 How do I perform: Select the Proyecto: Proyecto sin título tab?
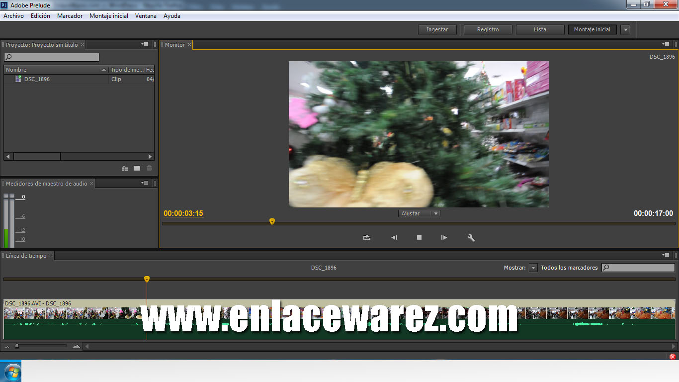point(42,45)
